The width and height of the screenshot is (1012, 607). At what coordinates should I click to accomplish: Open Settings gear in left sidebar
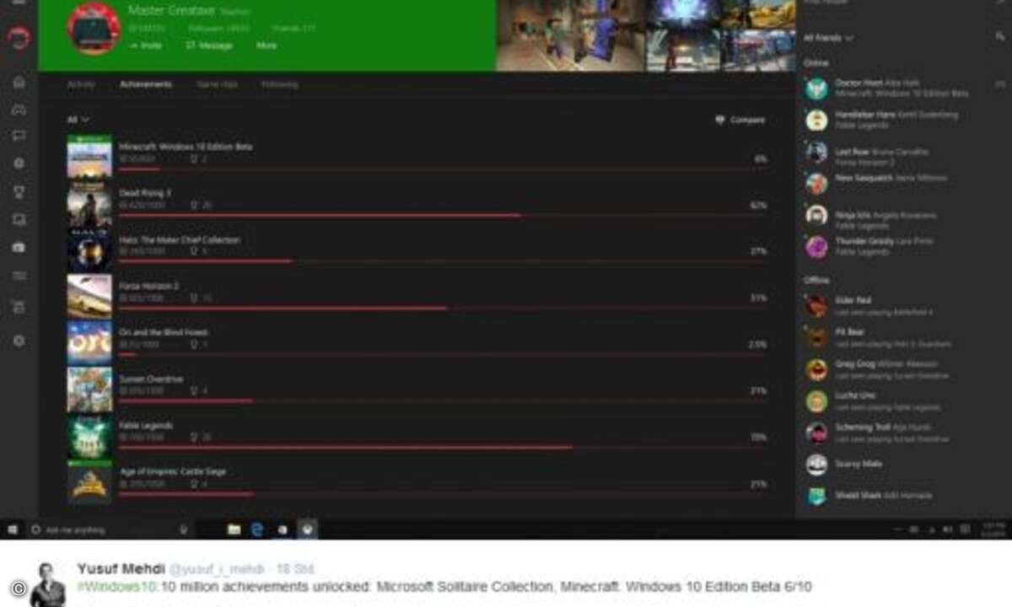click(x=19, y=341)
